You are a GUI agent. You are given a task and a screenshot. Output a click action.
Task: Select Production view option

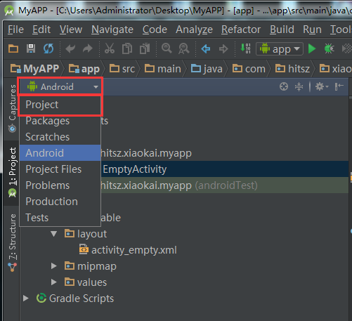[x=60, y=202]
